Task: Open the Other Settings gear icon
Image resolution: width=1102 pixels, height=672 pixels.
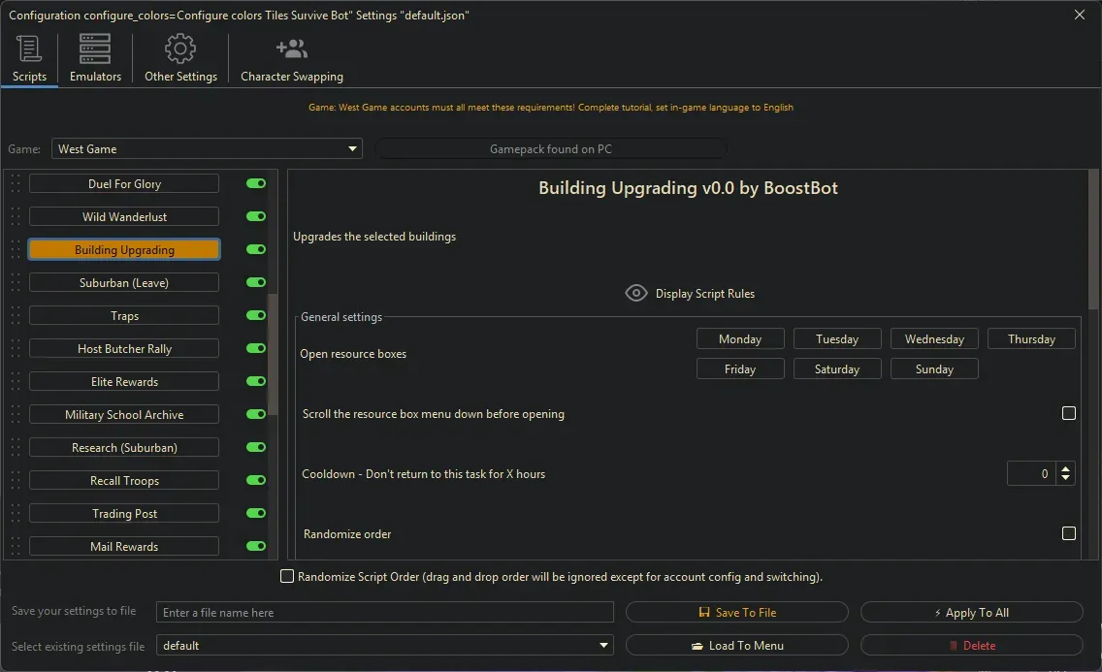Action: pyautogui.click(x=180, y=48)
